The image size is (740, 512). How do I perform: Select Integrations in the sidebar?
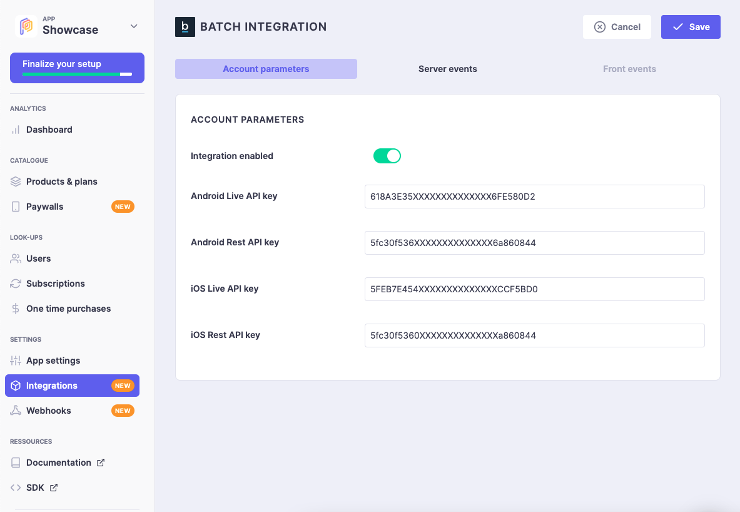(x=72, y=386)
